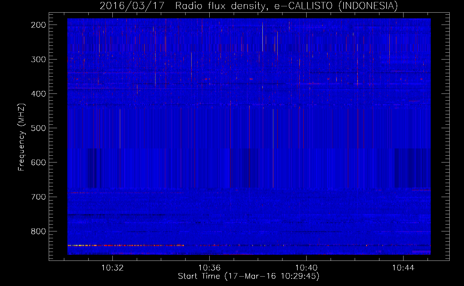This screenshot has width=464, height=286.
Task: Click the bright yellow-red band near 840 MHz
Action: (x=126, y=245)
